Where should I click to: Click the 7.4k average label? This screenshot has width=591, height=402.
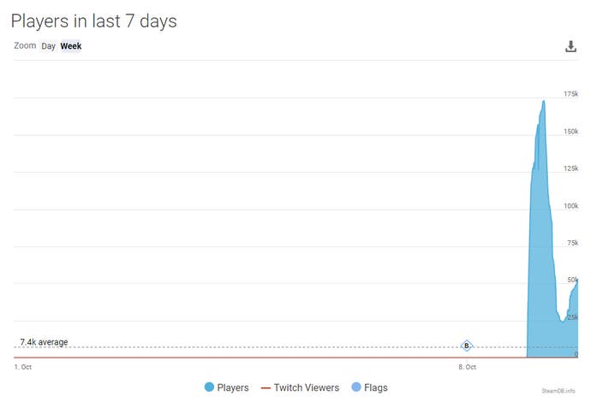[x=44, y=342]
